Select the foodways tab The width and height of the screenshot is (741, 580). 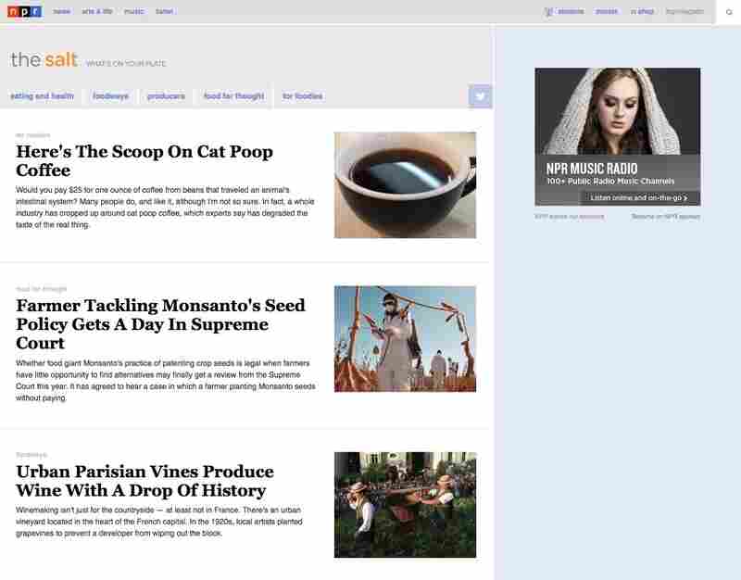110,96
